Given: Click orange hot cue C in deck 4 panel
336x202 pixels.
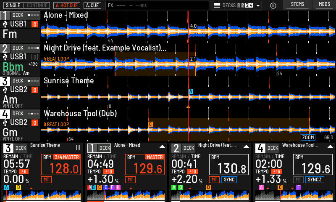Looking at the screenshot, I should click(280, 187).
